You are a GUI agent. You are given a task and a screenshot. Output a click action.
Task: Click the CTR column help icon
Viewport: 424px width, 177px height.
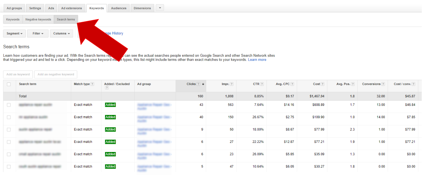point(262,84)
